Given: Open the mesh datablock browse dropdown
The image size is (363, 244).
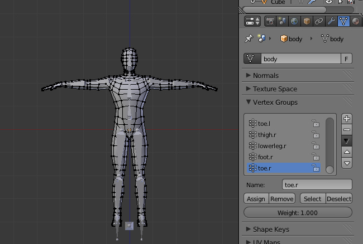Looking at the screenshot, I should [252, 59].
